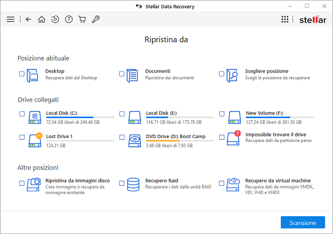
Task: Click the resume recovery icon
Action: 55,19
